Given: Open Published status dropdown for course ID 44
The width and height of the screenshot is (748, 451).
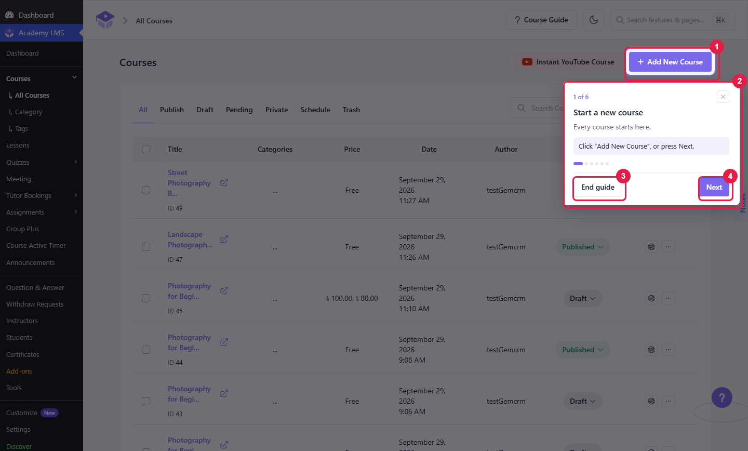Looking at the screenshot, I should tap(583, 350).
